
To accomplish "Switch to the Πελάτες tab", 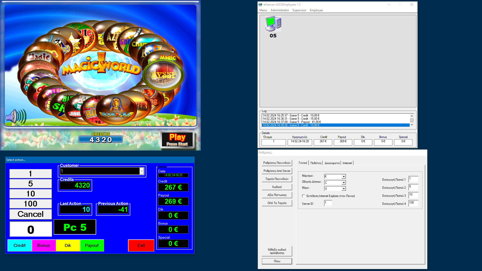I will [x=316, y=163].
